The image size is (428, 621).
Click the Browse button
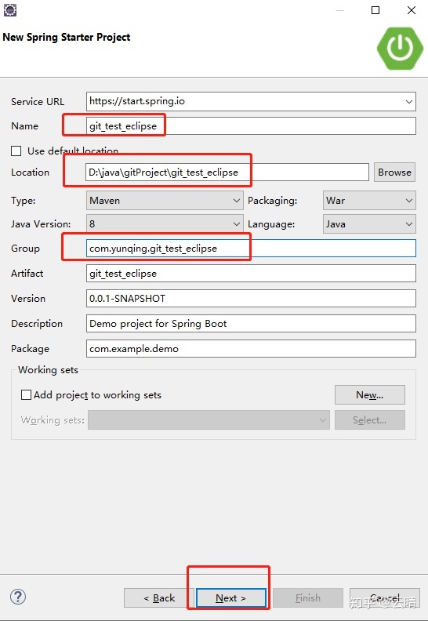pos(394,172)
